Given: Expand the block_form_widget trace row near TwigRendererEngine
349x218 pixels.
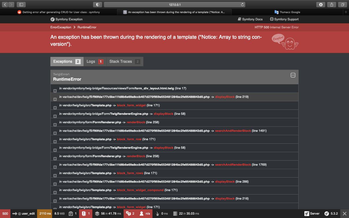Looking at the screenshot, I should click(55, 108).
